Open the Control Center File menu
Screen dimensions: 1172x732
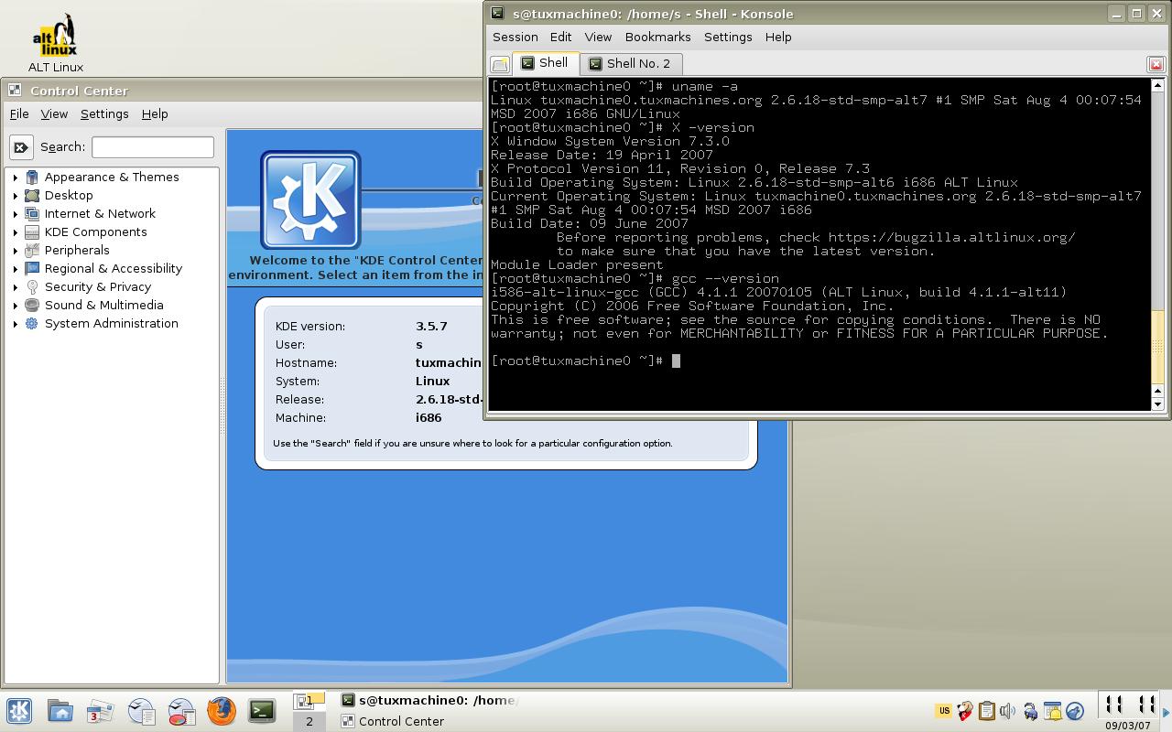19,114
